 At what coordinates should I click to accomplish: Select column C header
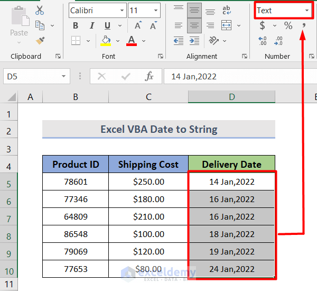click(x=148, y=97)
